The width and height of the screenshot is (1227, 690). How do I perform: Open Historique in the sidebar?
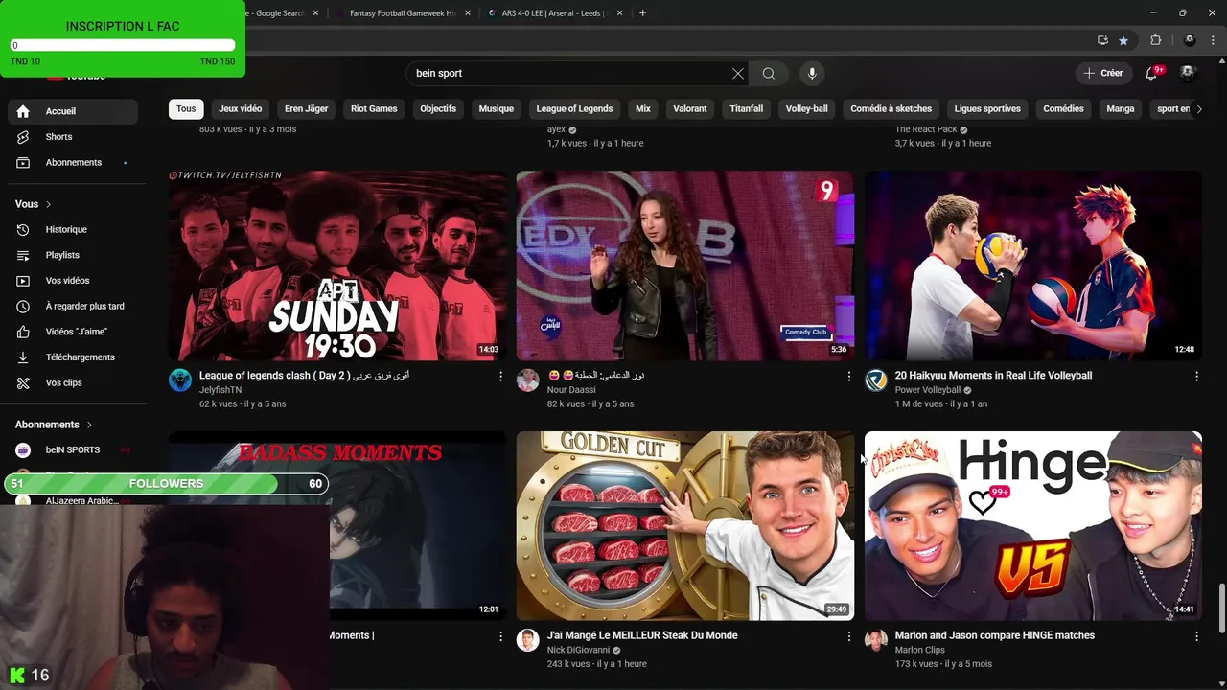[73, 230]
